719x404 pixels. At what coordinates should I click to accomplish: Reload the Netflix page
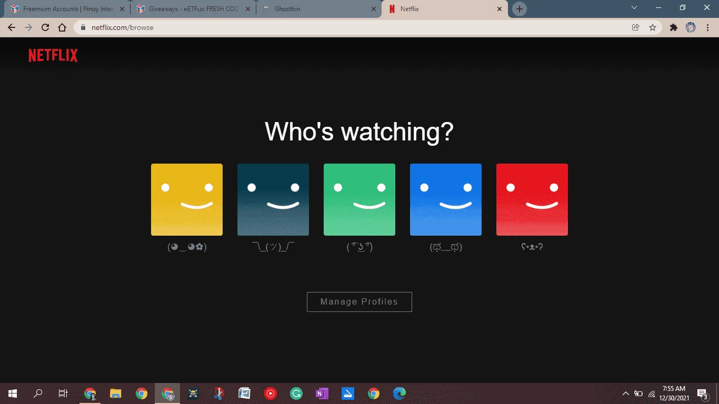point(45,27)
